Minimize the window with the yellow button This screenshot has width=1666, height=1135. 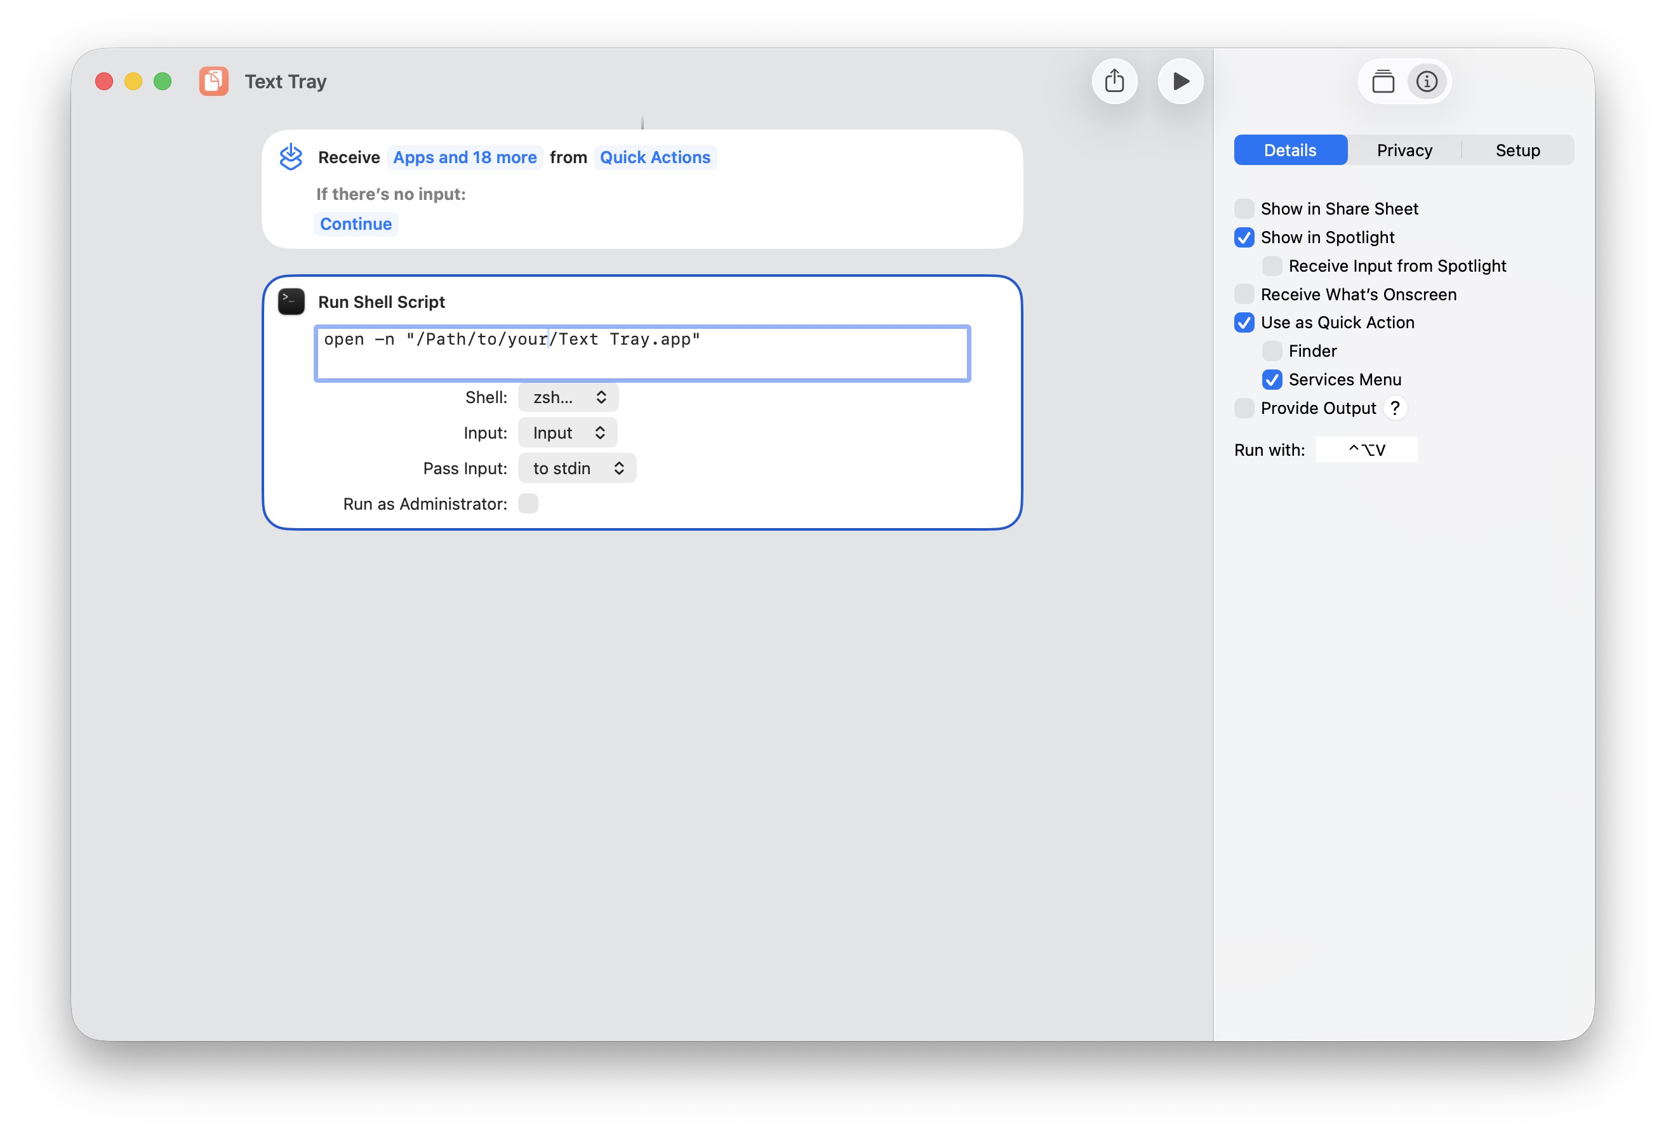[133, 81]
